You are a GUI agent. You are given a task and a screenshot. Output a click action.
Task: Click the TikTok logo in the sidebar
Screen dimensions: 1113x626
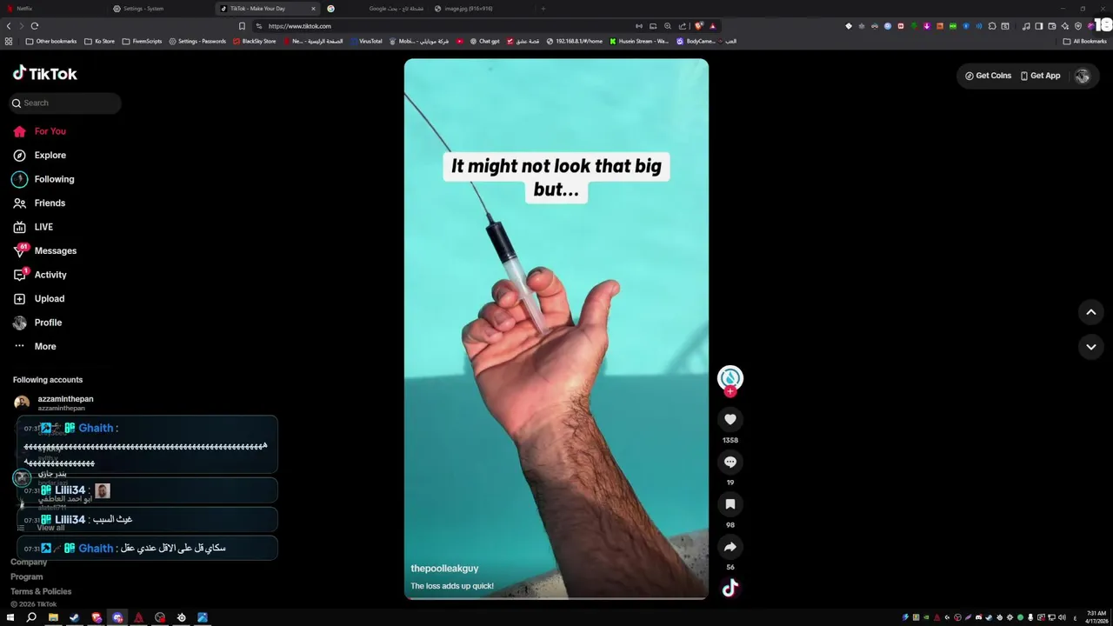point(45,74)
